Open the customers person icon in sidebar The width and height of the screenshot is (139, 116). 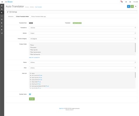point(2,23)
